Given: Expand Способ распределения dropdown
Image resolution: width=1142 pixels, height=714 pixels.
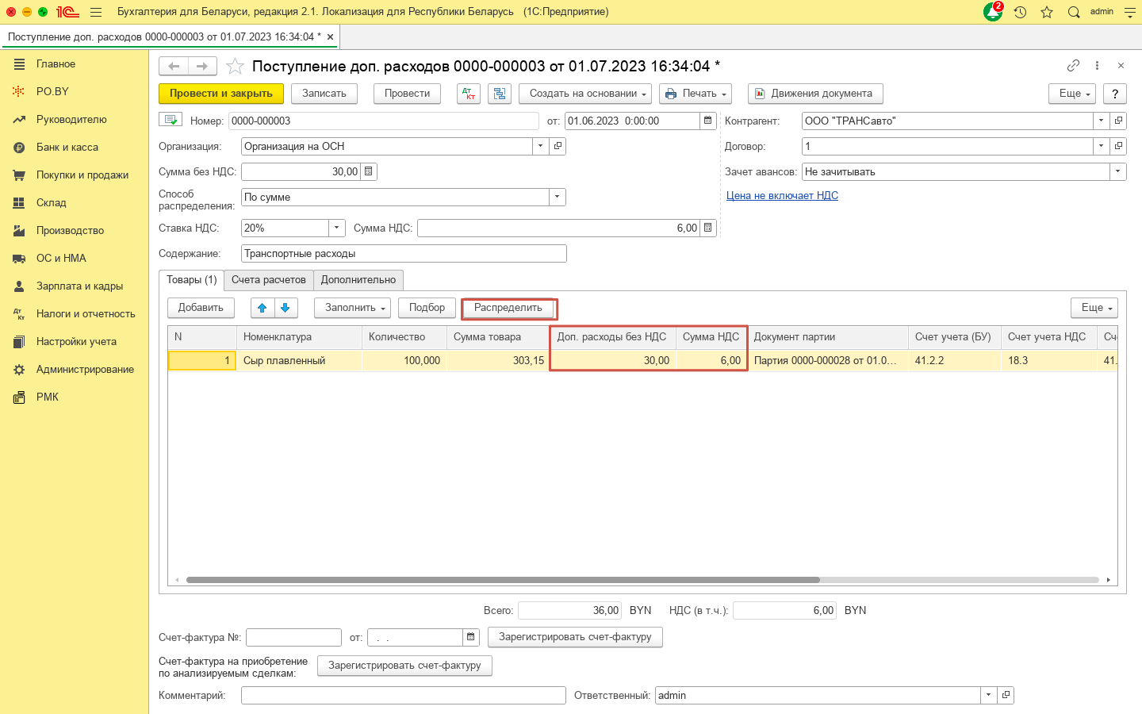Looking at the screenshot, I should pos(557,197).
